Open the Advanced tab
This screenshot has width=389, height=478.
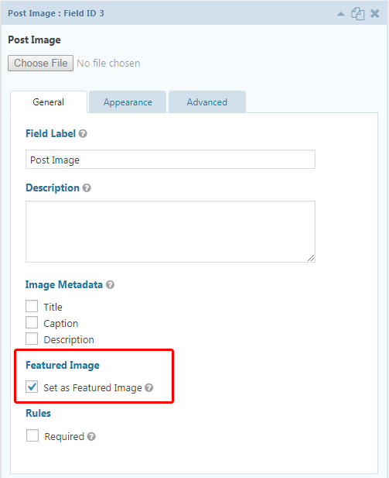[207, 102]
